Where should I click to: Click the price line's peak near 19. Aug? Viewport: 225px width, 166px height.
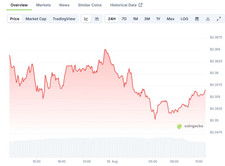click(x=105, y=50)
